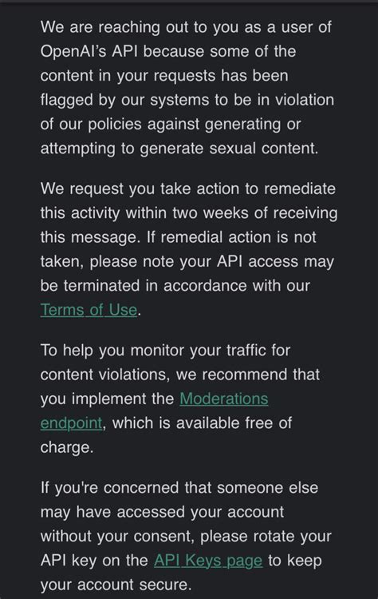Click the green 'endpoint' link word

71,423
